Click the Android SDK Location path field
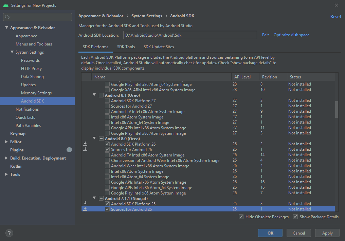This screenshot has width=345, height=241. tap(189, 35)
